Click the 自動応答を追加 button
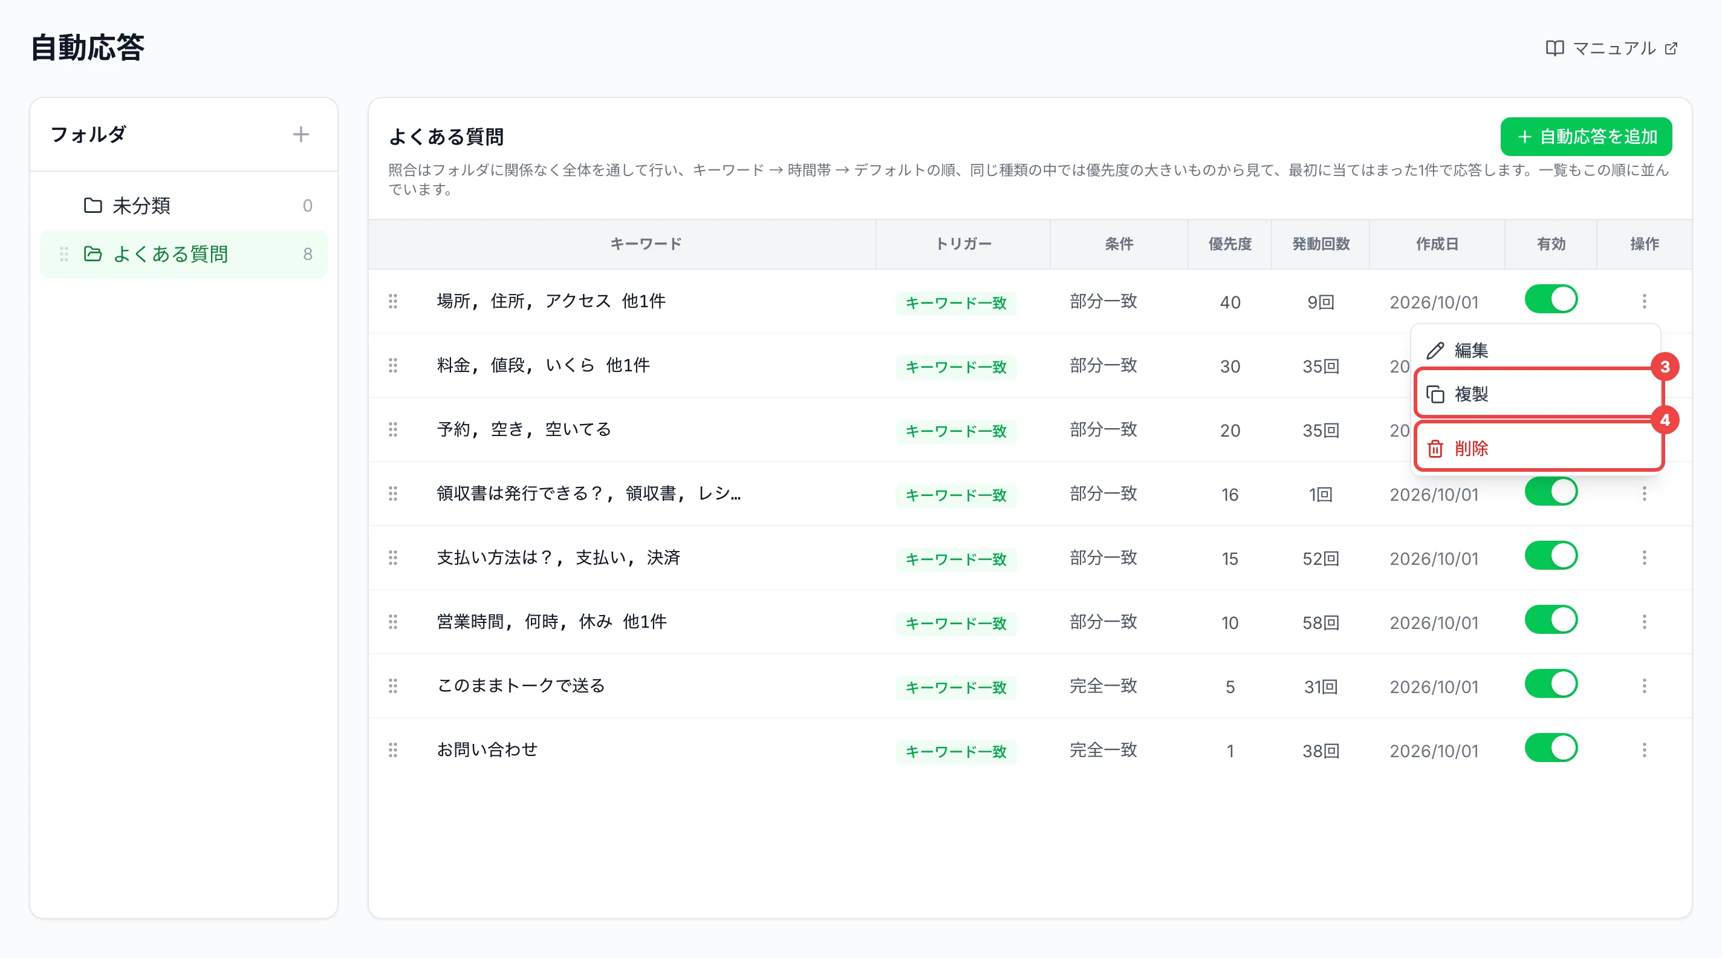1722x958 pixels. coord(1585,136)
